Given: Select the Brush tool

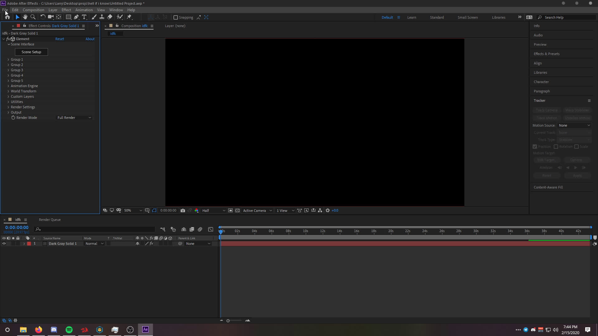Looking at the screenshot, I should [94, 17].
